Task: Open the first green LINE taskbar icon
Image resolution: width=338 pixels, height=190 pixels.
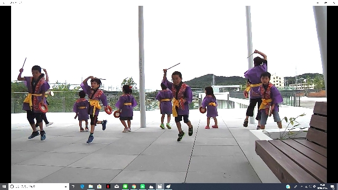Action: coord(125,186)
